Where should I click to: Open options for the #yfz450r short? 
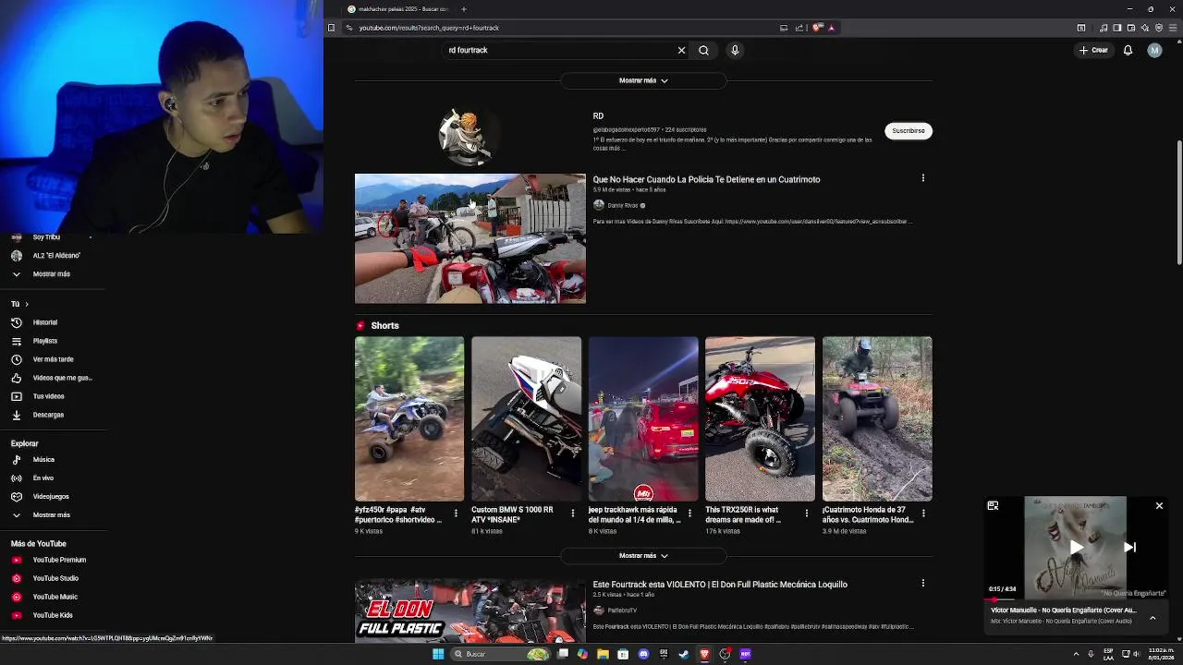456,514
